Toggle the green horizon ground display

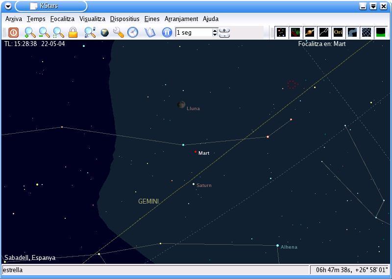pyautogui.click(x=380, y=32)
